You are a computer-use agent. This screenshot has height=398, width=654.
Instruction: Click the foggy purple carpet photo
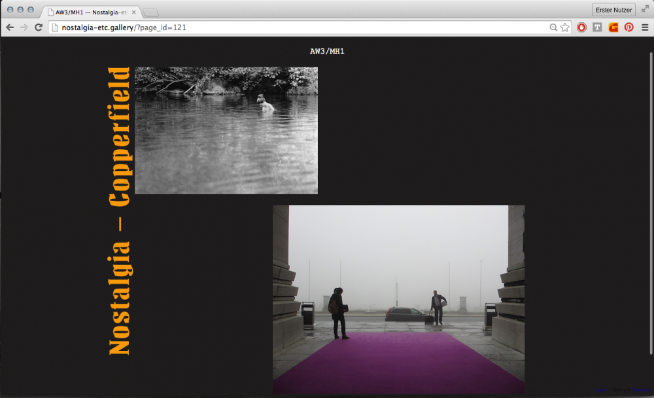tap(398, 299)
